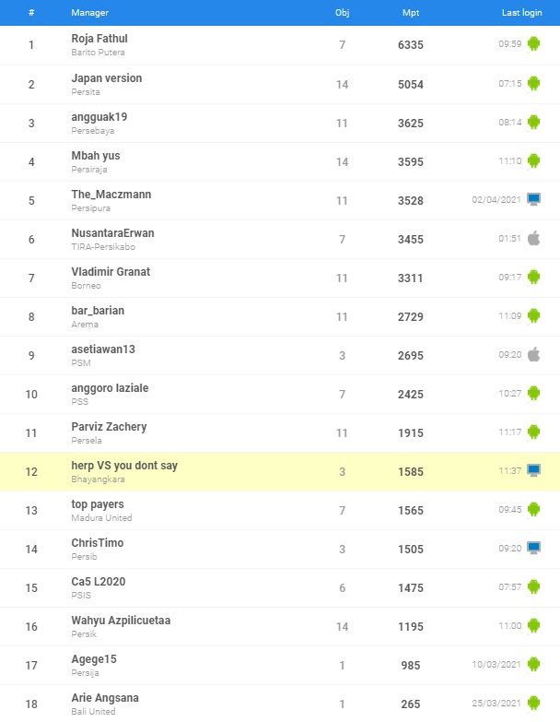
Task: Click Android icon in Japan version row
Action: click(533, 83)
